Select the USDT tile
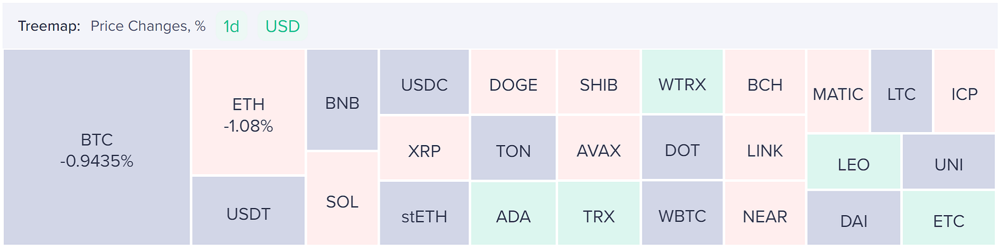Image resolution: width=999 pixels, height=248 pixels. click(x=248, y=211)
